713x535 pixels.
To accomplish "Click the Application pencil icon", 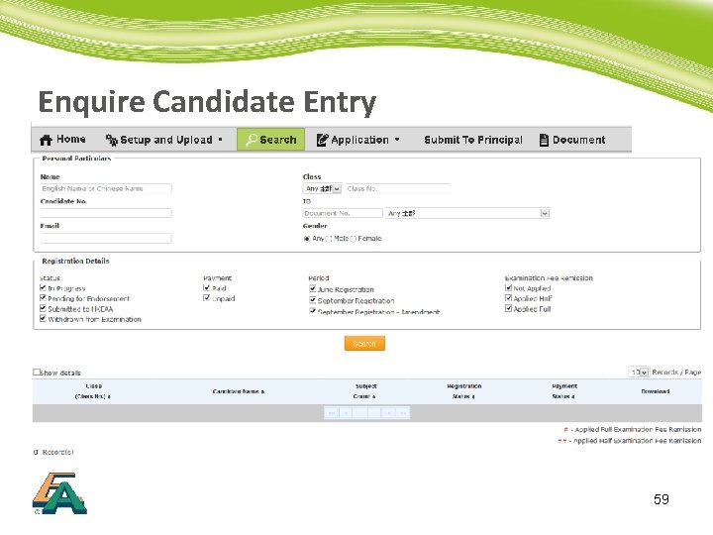I will (323, 140).
